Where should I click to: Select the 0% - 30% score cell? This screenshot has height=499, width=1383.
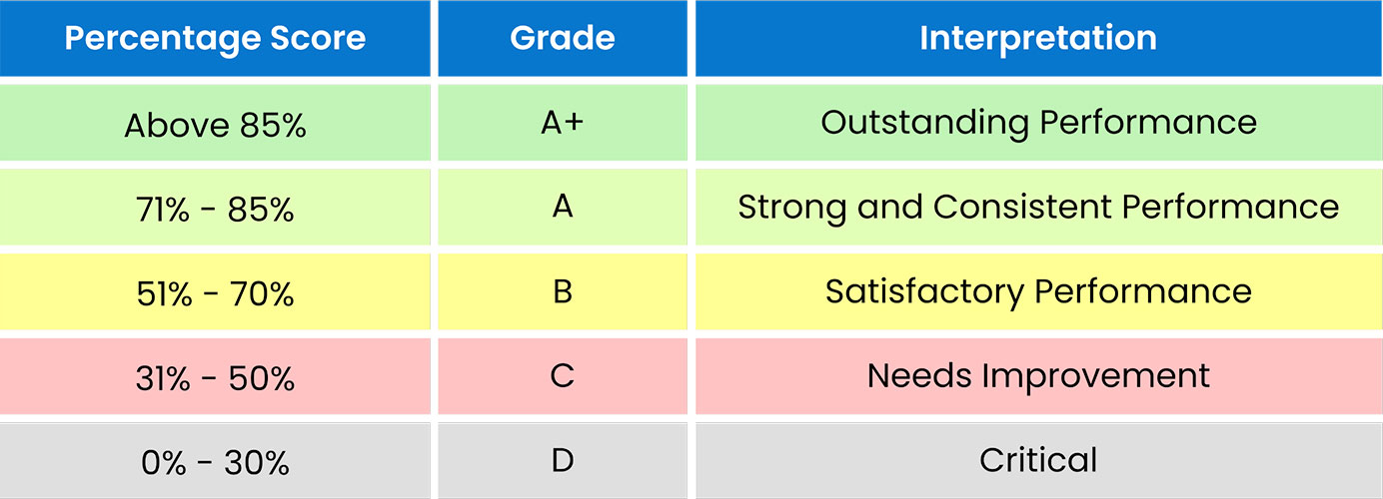tap(215, 463)
